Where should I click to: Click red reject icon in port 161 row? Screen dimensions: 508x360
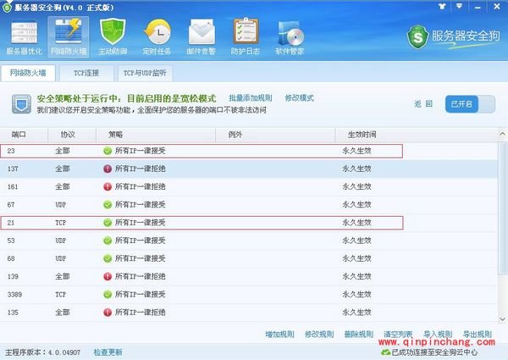(x=108, y=186)
